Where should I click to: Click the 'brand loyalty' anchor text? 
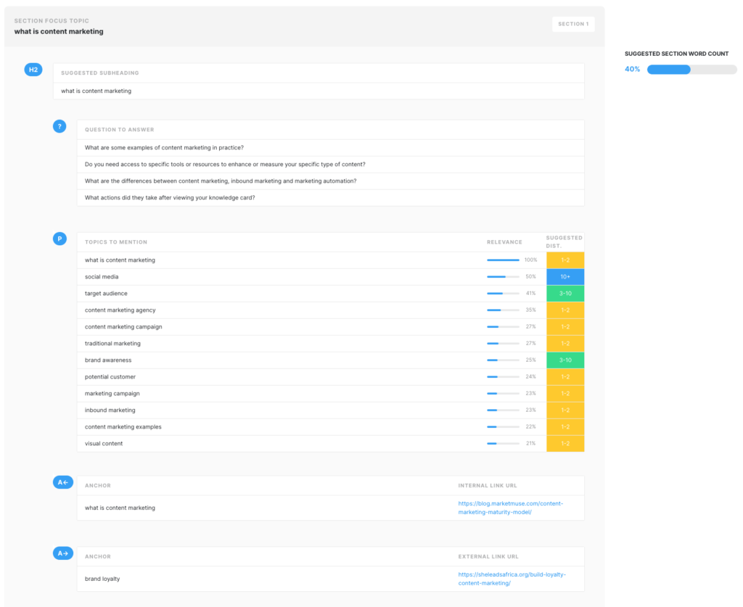pyautogui.click(x=101, y=578)
